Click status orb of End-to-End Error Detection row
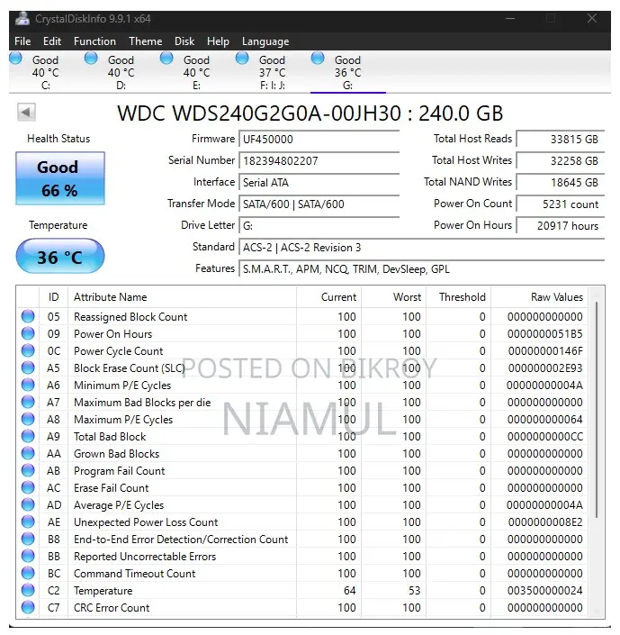 [x=28, y=539]
